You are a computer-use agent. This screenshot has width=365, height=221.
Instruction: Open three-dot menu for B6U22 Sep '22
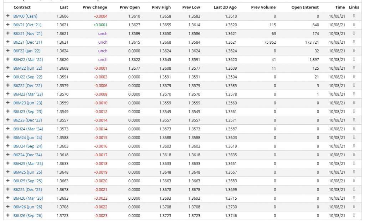point(354,77)
